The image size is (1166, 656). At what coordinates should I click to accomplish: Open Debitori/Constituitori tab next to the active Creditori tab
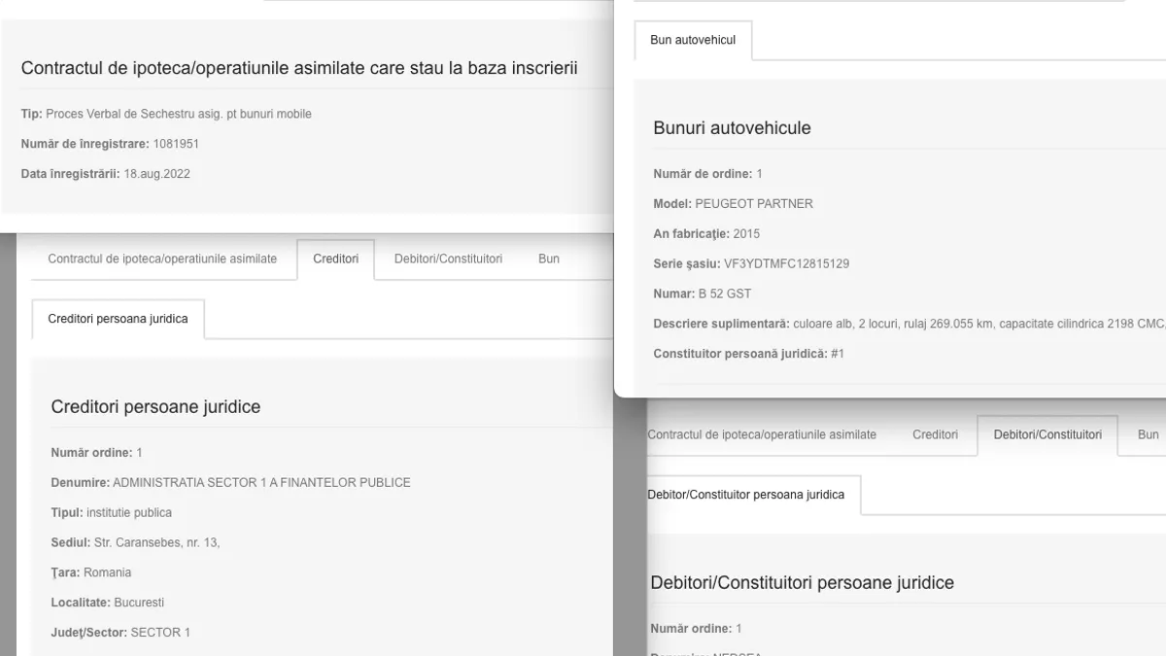click(x=448, y=259)
